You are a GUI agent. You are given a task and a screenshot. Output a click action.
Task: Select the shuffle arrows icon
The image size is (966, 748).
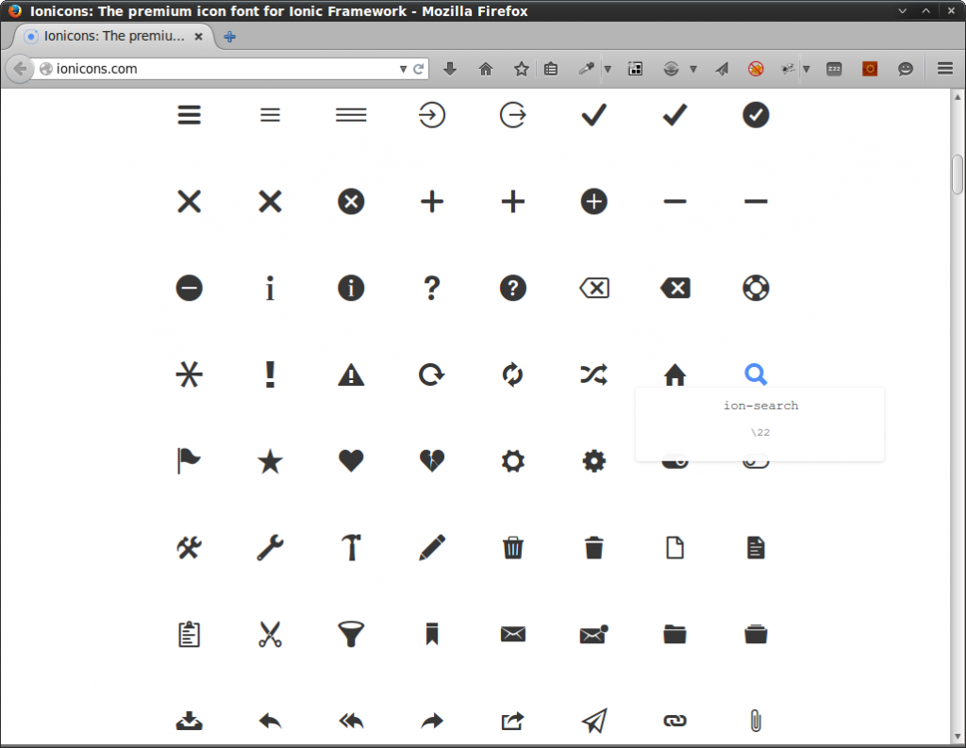click(593, 374)
